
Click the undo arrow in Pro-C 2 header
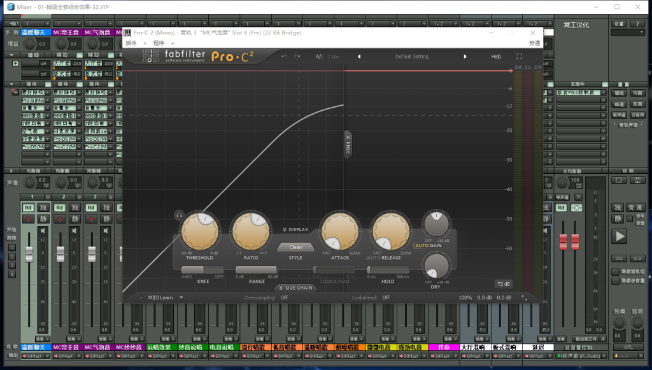point(284,56)
